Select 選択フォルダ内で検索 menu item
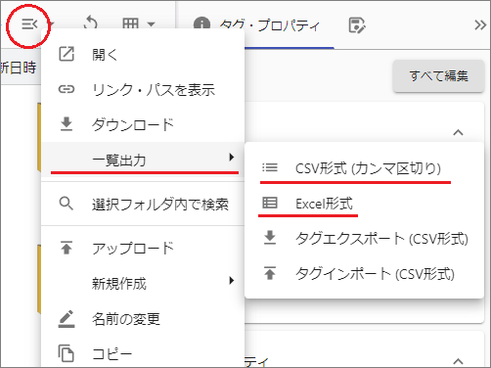Viewport: 491px width, 368px height. pyautogui.click(x=143, y=204)
